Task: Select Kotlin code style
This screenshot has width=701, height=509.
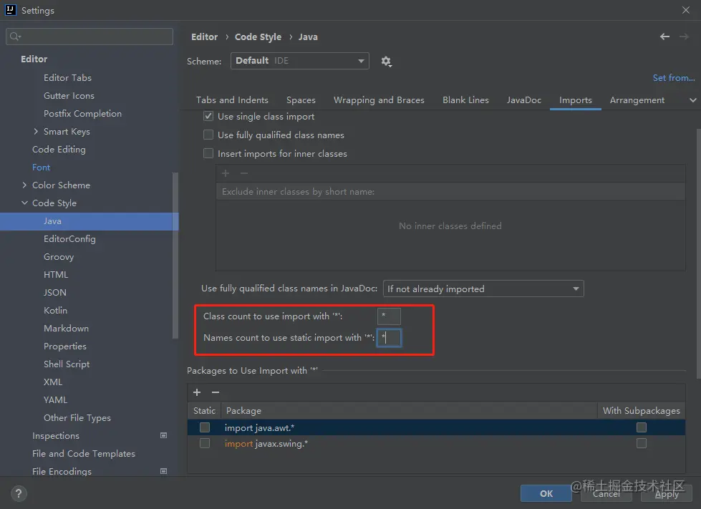Action: [x=55, y=310]
